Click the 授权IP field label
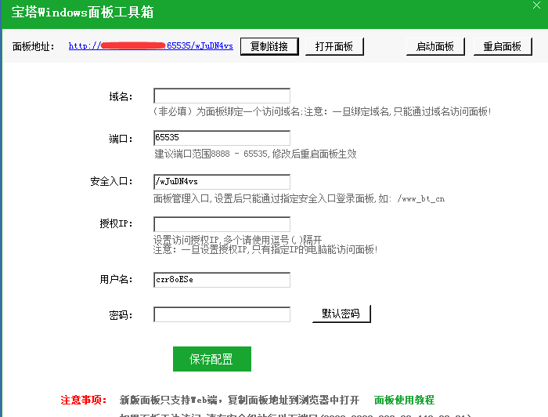The image size is (548, 417). (116, 223)
